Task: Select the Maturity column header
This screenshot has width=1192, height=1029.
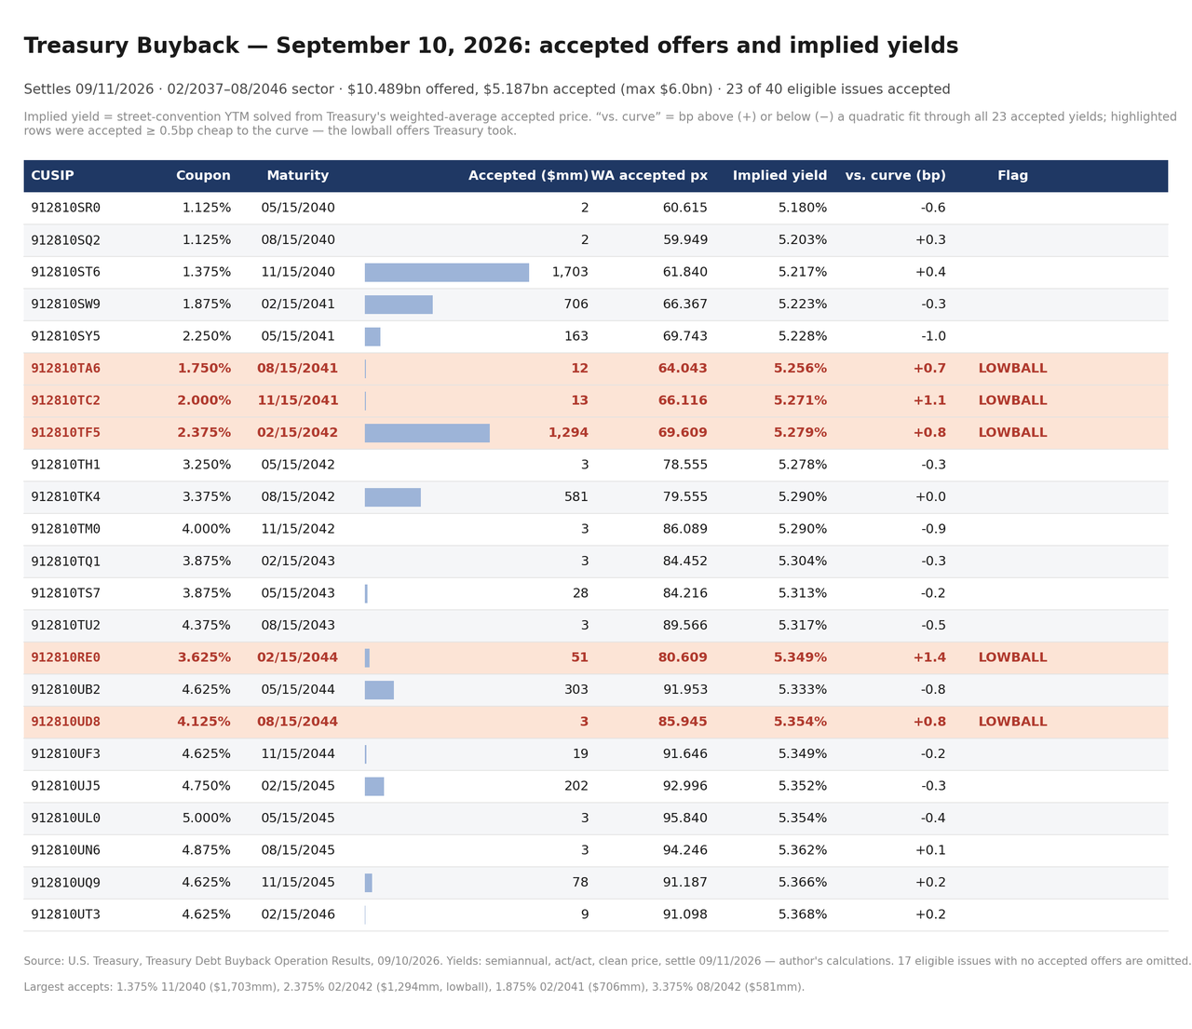Action: pos(298,176)
